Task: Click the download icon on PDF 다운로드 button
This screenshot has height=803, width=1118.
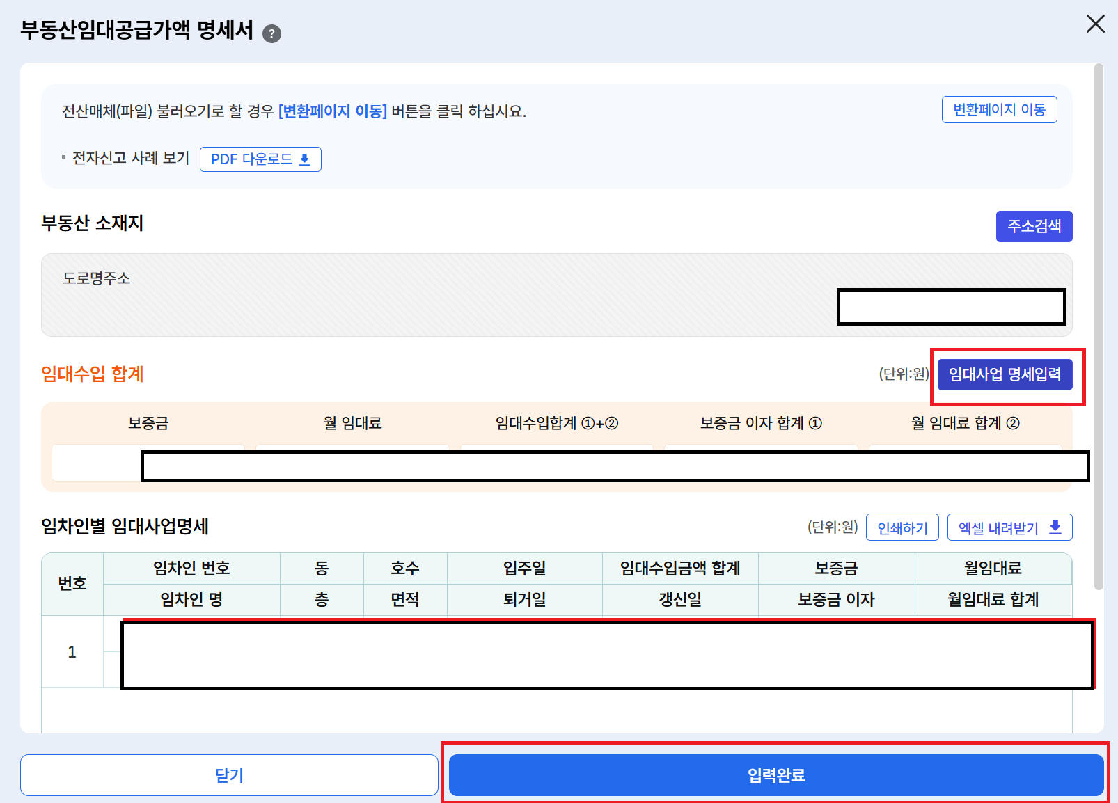Action: [305, 159]
